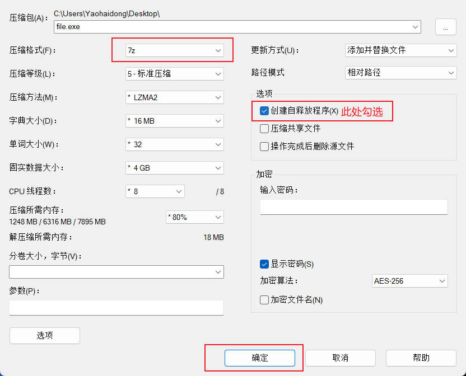466x376 pixels.
Task: Click the 取消 button
Action: click(341, 358)
